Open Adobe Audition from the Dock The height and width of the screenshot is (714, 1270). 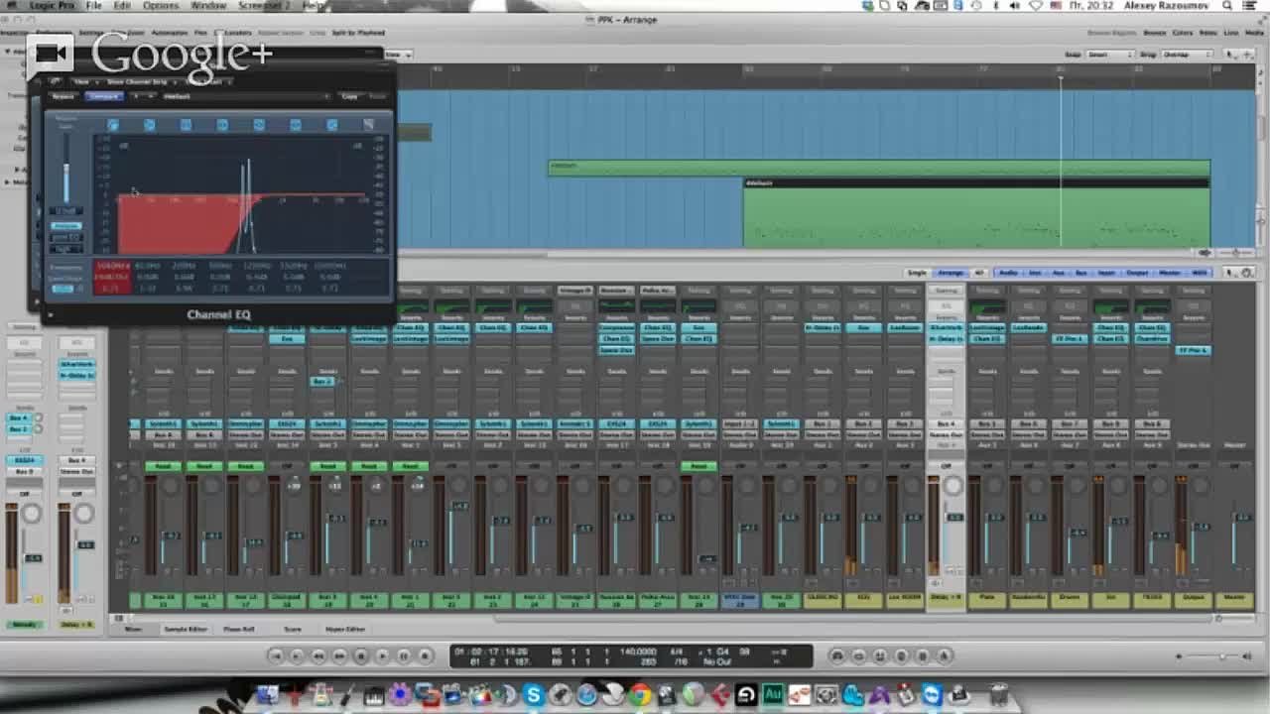[x=774, y=694]
